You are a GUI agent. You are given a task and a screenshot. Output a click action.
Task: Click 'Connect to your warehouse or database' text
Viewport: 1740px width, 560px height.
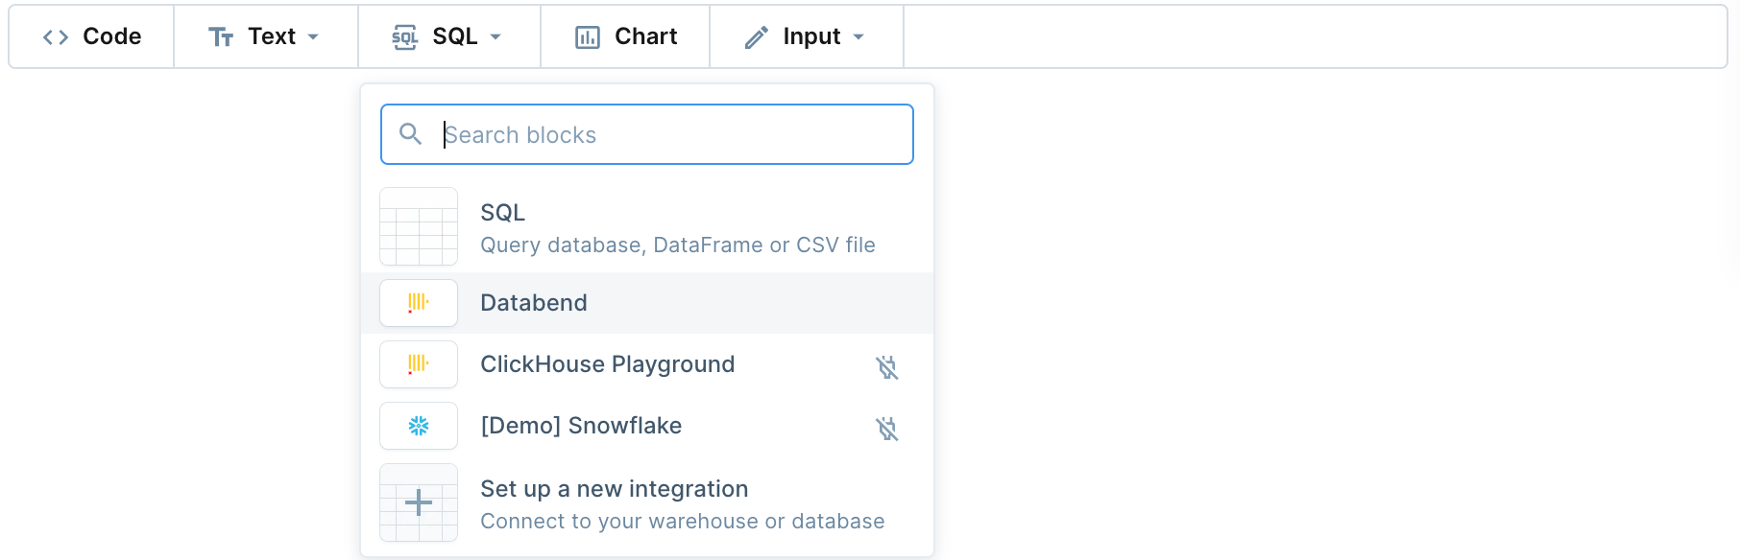683,522
